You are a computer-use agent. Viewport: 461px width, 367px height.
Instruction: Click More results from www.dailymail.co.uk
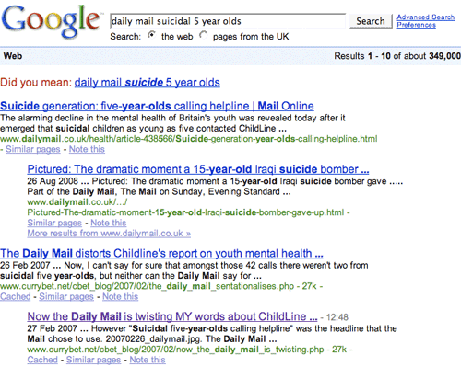(109, 234)
